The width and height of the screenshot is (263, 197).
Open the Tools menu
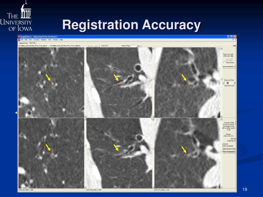[50, 40]
